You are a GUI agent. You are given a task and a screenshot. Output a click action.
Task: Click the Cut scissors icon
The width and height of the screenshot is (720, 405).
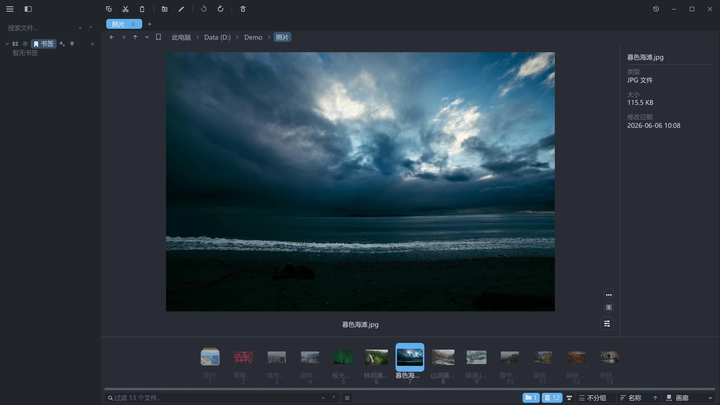tap(126, 9)
